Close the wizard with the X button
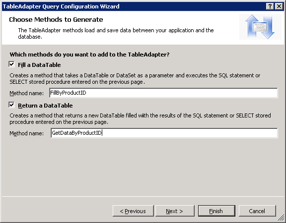Image resolution: width=286 pixels, height=223 pixels. point(279,6)
